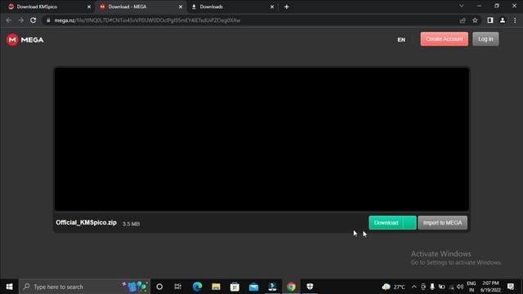Go forward in browser history
Screen dimensions: 523x294
21,20
